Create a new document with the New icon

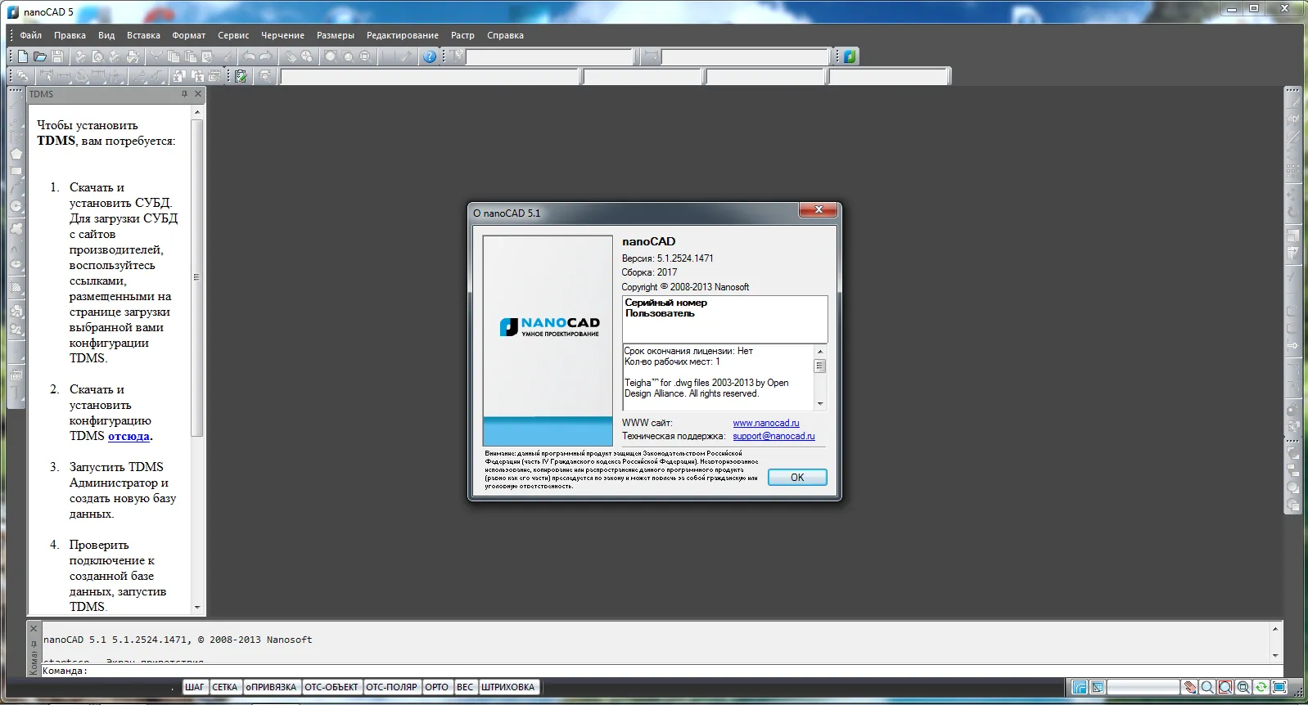point(23,56)
